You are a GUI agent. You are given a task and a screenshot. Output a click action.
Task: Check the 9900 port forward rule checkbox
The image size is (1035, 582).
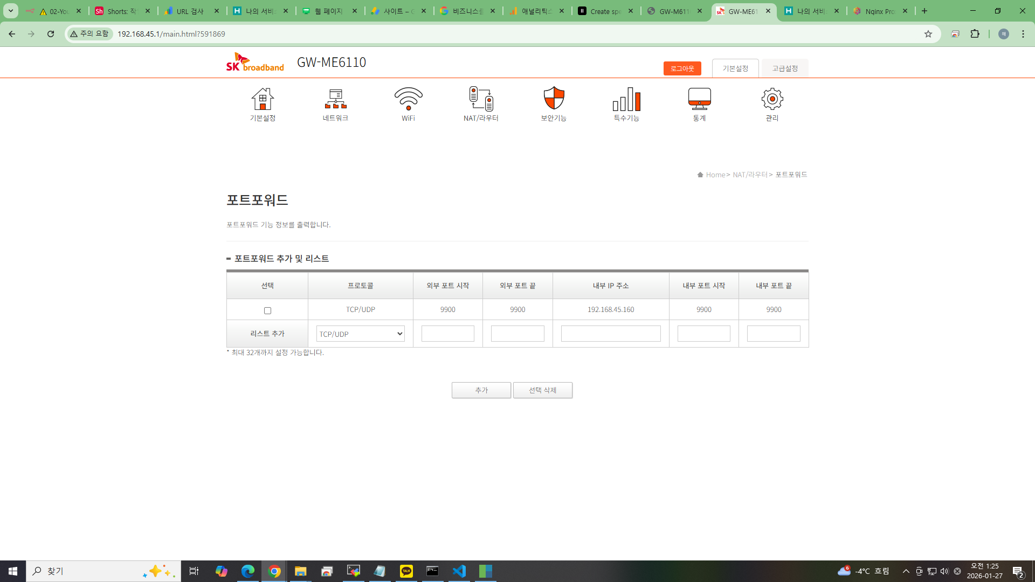click(267, 310)
